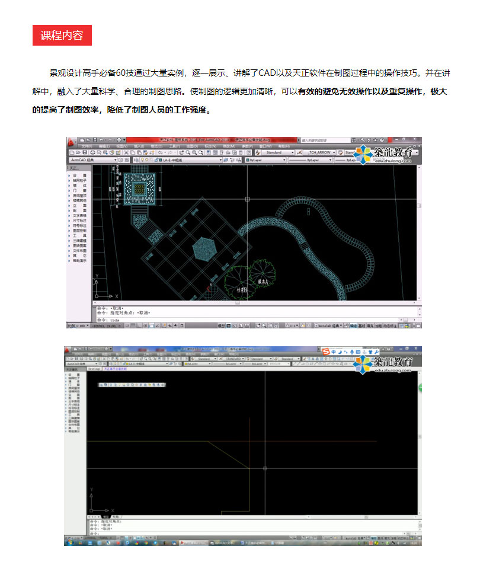Click the toolbar lock icon in the status bar
The image size is (480, 562).
coord(345,325)
